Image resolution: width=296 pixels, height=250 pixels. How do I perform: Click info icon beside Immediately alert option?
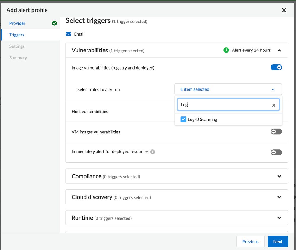pos(153,152)
